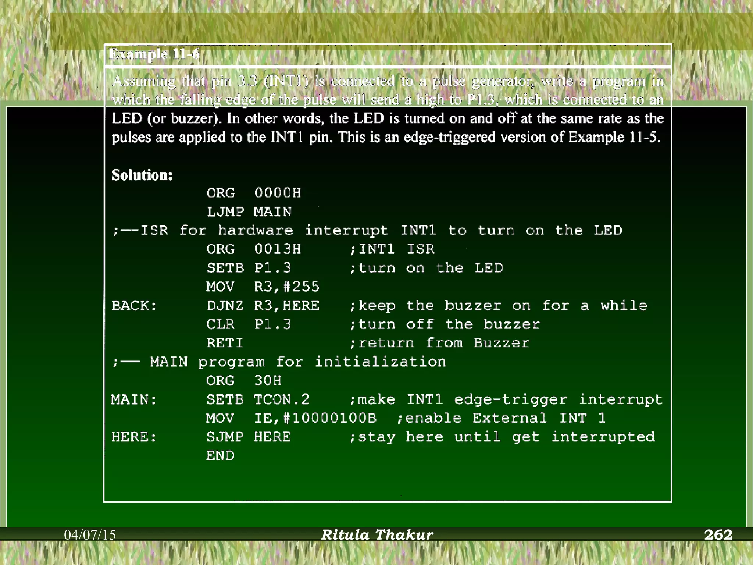
Task: Click the ISR for hardware interrupt comment
Action: [367, 231]
